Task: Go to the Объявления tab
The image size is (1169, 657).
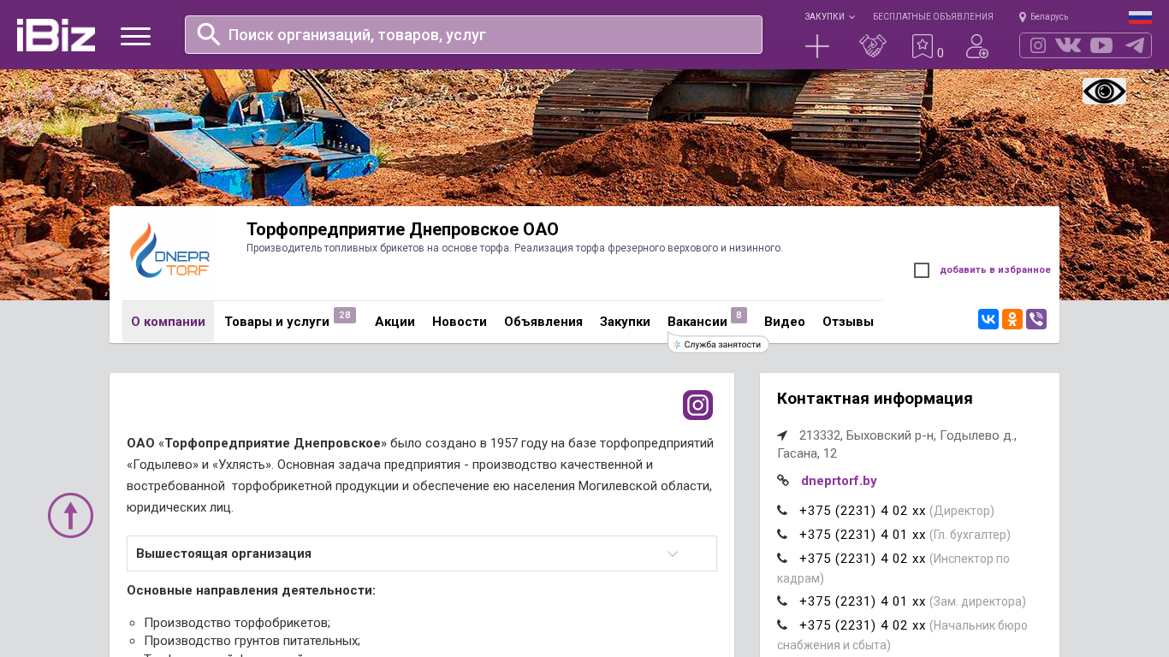Action: click(x=543, y=322)
